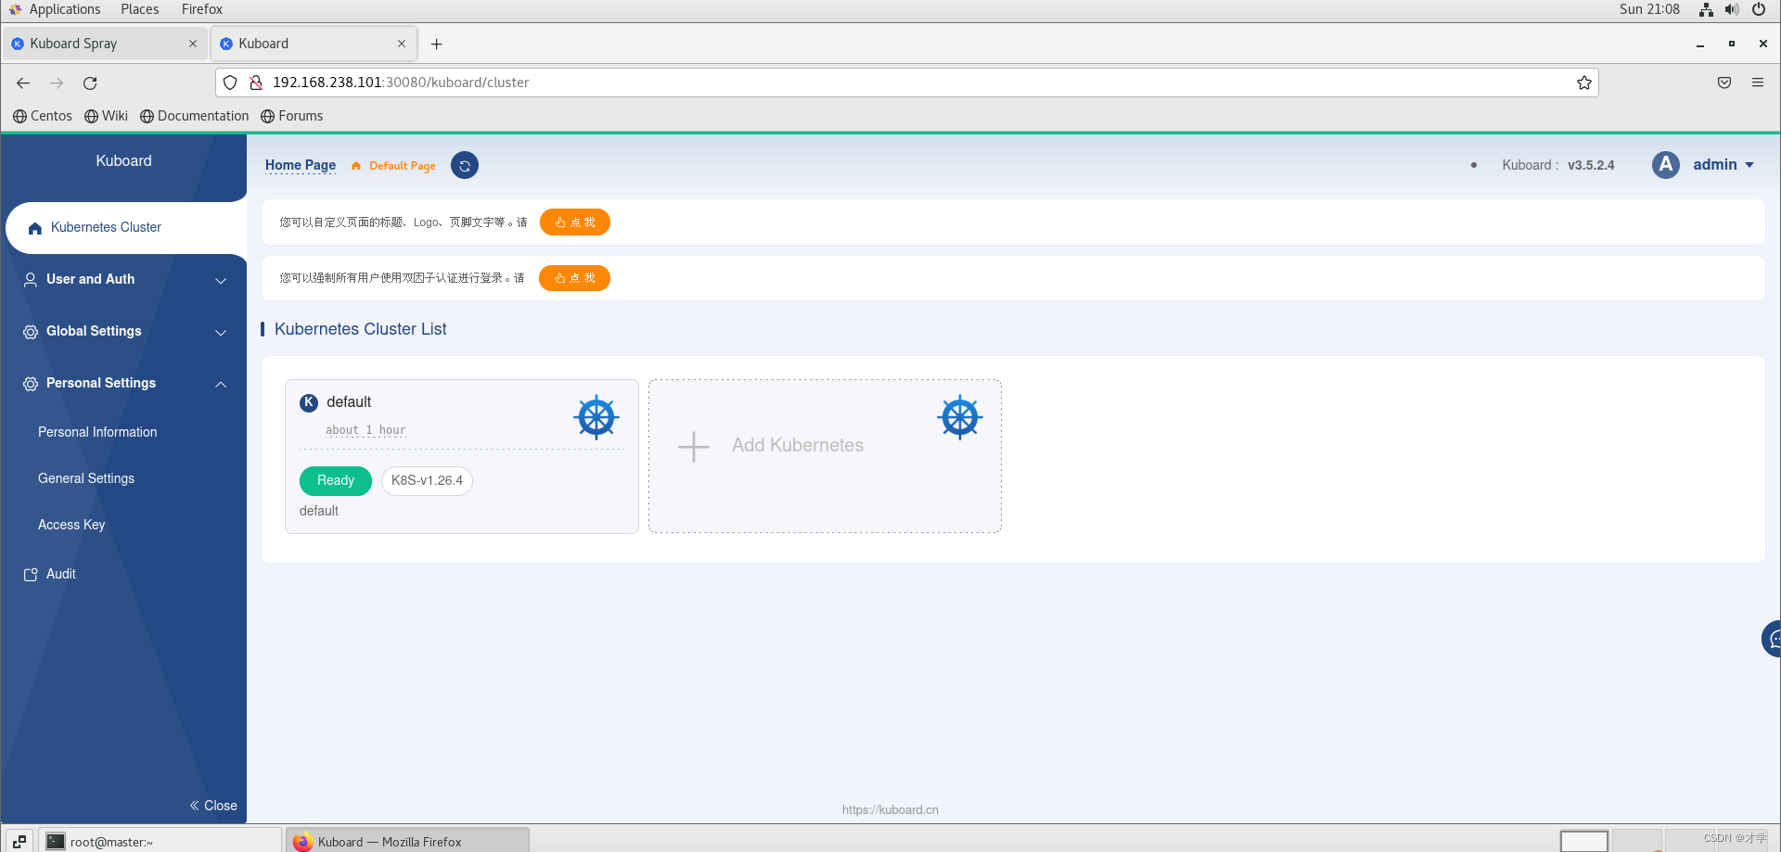Open the Places menu
This screenshot has height=852, width=1781.
[140, 9]
